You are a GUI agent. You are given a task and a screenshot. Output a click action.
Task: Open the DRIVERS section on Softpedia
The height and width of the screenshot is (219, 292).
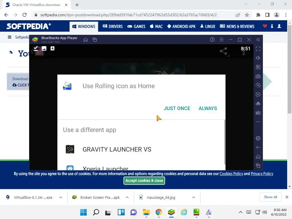(113, 27)
